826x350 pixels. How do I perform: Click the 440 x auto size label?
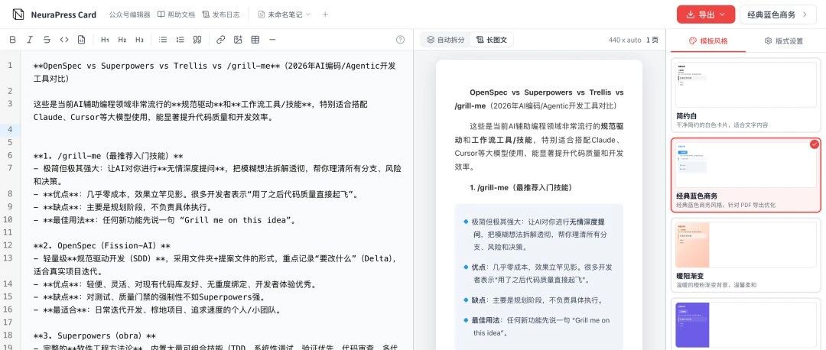point(625,40)
